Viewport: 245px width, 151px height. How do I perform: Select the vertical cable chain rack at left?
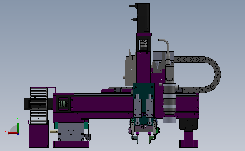[x=39, y=105]
